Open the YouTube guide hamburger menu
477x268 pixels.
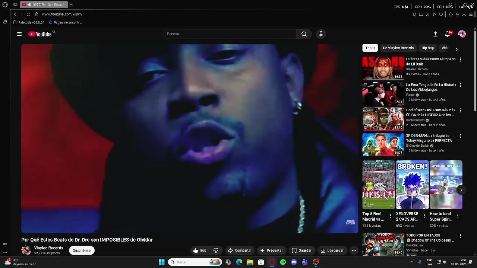coord(19,34)
